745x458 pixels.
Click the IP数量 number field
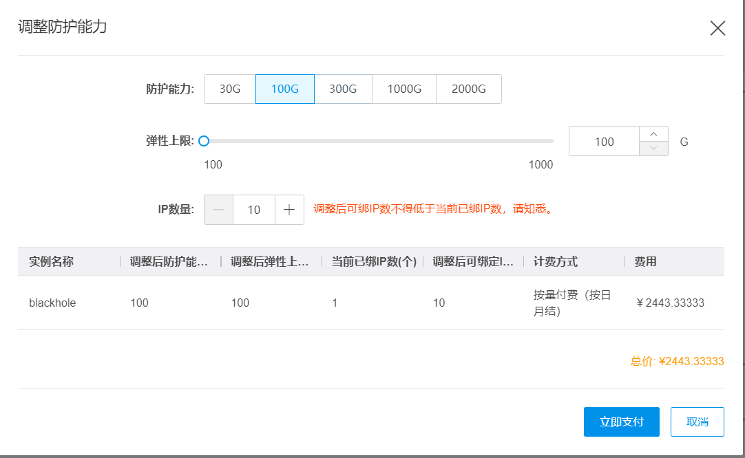pyautogui.click(x=254, y=210)
